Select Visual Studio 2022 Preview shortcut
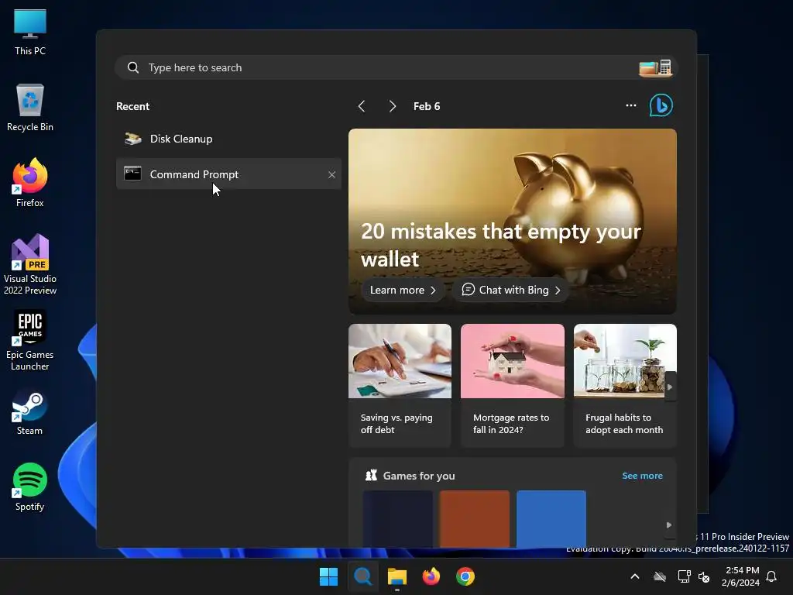Viewport: 793px width, 595px height. click(30, 265)
